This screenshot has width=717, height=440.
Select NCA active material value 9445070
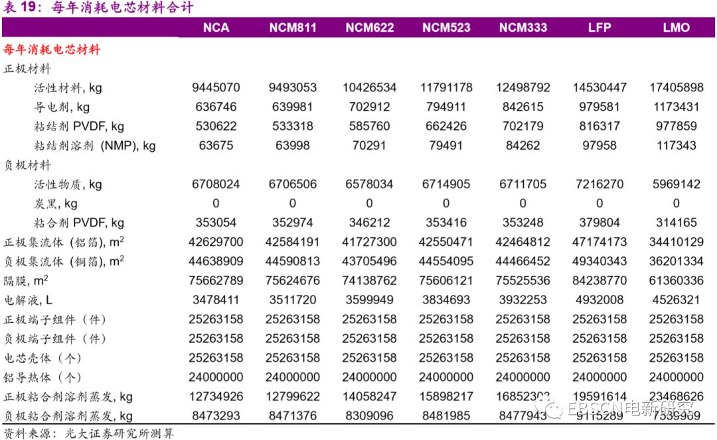(216, 87)
